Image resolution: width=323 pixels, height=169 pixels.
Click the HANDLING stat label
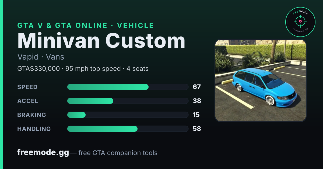coord(34,129)
